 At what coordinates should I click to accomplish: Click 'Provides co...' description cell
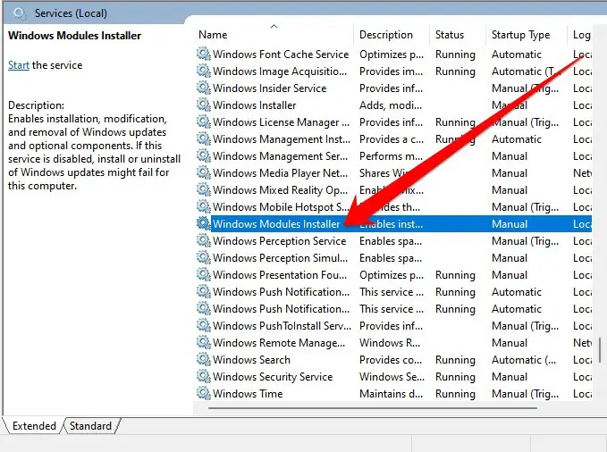[391, 360]
